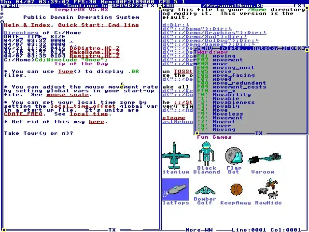Click the CPU indicator in top bar

172,2
